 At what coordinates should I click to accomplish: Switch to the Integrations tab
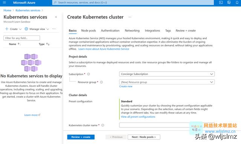[152, 31]
